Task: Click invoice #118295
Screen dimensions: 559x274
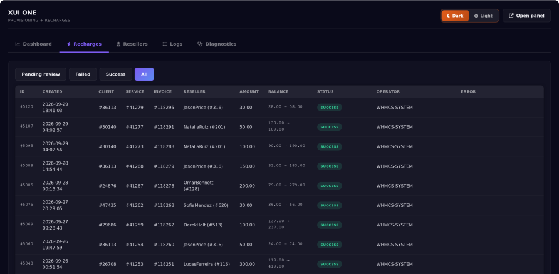Action: [x=164, y=108]
